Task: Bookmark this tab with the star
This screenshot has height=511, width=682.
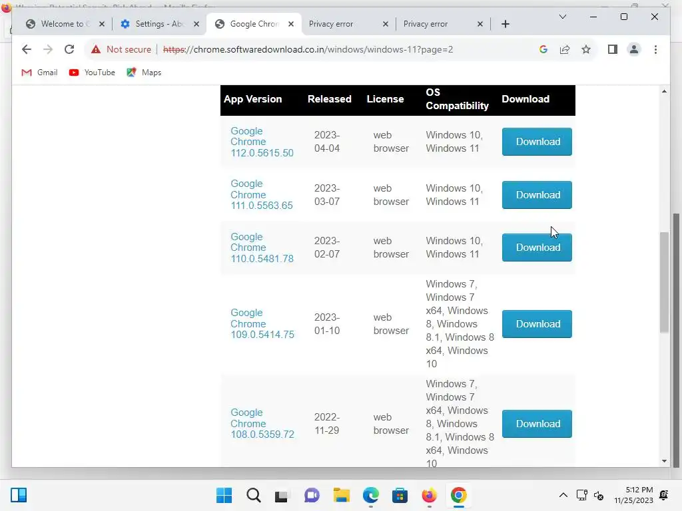Action: tap(586, 49)
